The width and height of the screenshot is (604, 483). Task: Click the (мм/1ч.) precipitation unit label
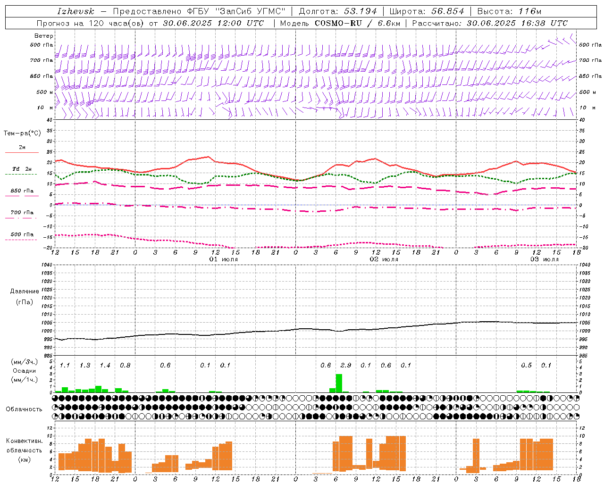(x=25, y=379)
